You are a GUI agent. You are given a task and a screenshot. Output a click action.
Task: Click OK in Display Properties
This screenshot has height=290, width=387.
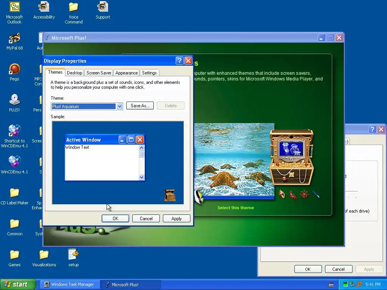pos(115,219)
